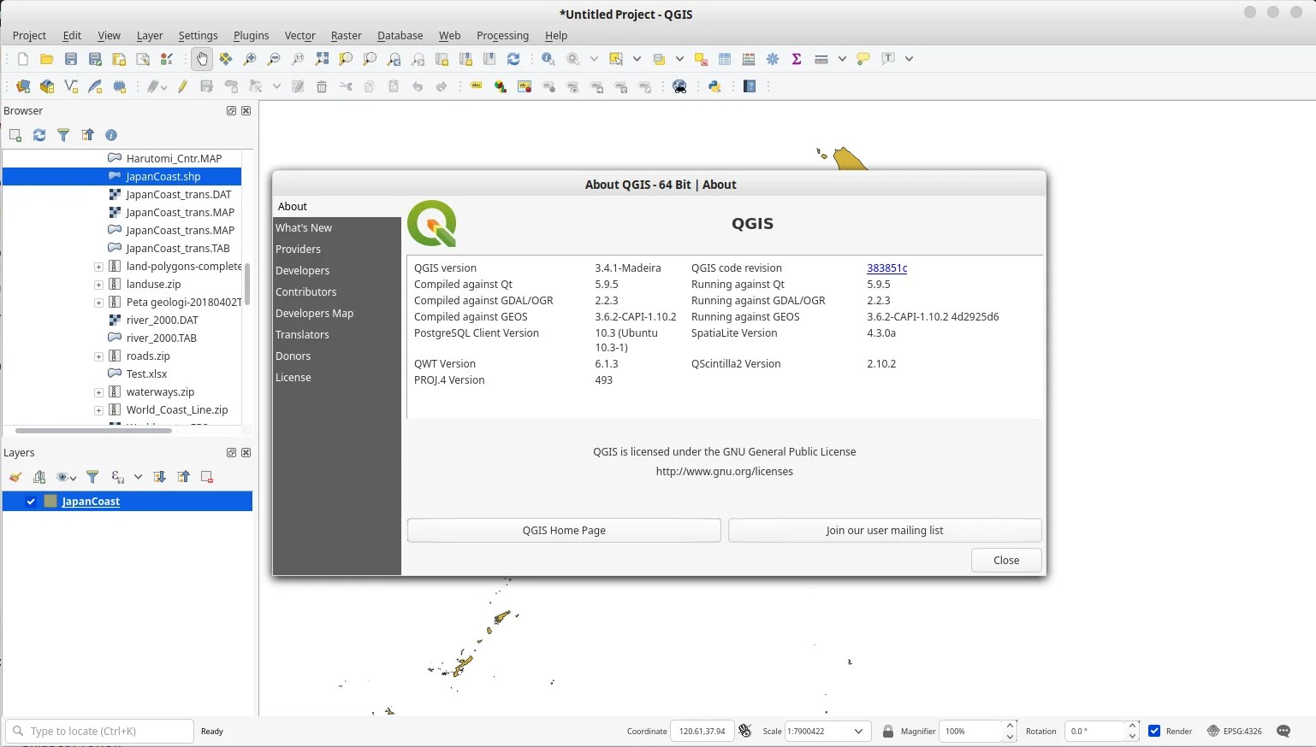Click the JapanCoast layer color swatch
1316x747 pixels.
pos(50,502)
